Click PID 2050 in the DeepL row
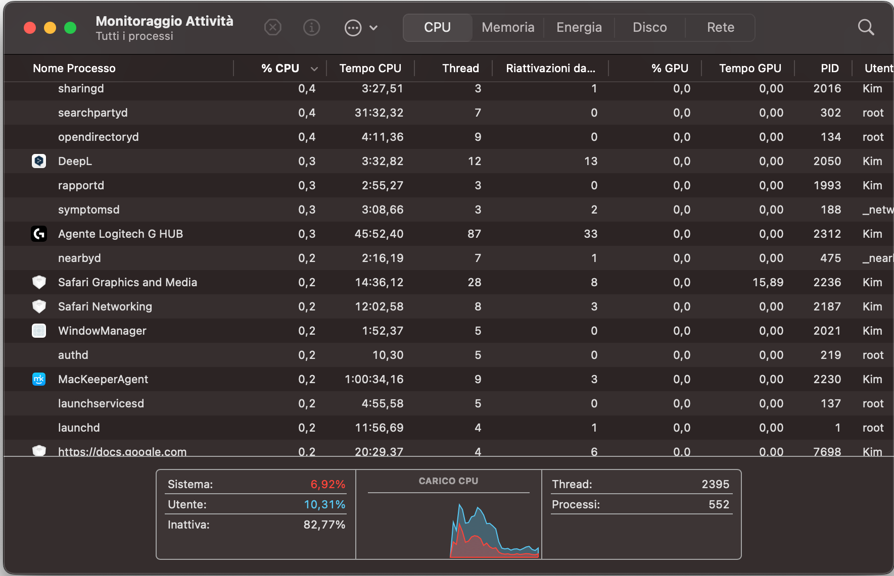 827,161
